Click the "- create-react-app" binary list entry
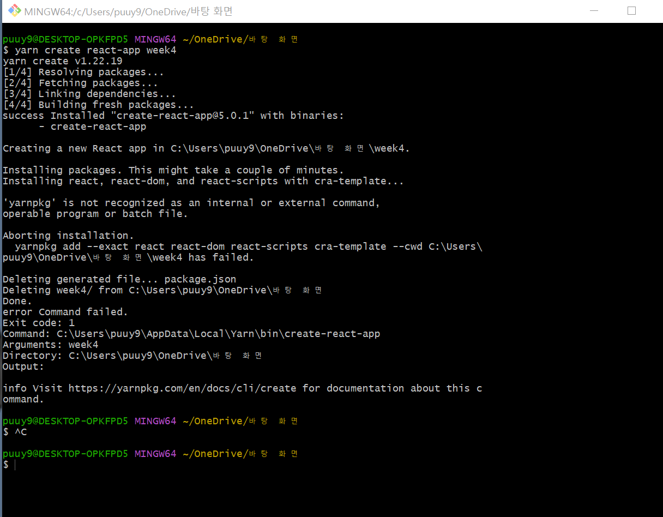This screenshot has width=663, height=517. click(x=93, y=127)
